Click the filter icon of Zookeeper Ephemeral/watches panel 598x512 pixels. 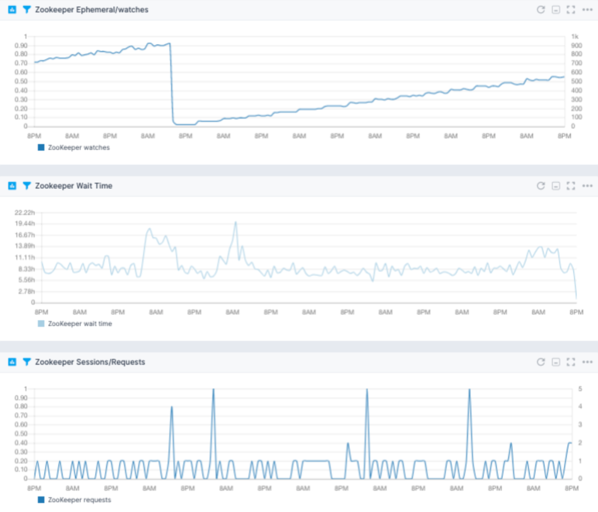27,9
